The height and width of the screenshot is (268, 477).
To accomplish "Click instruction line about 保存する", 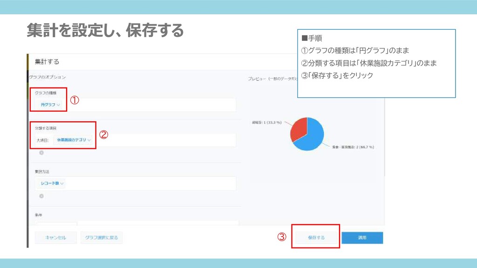I will pos(337,76).
